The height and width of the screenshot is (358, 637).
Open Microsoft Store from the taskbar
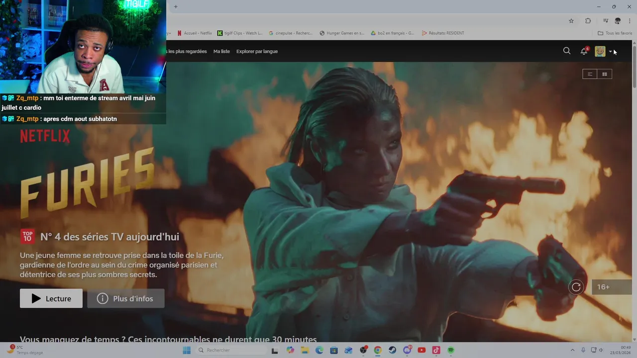point(334,350)
